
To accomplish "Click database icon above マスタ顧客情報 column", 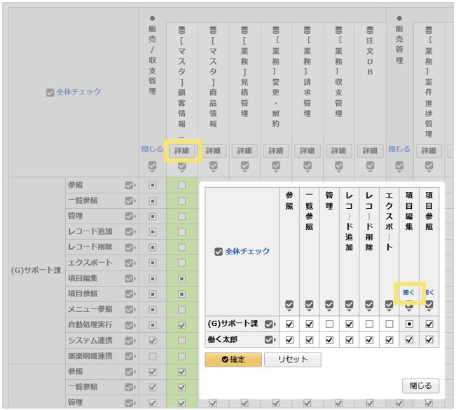I will (x=181, y=30).
